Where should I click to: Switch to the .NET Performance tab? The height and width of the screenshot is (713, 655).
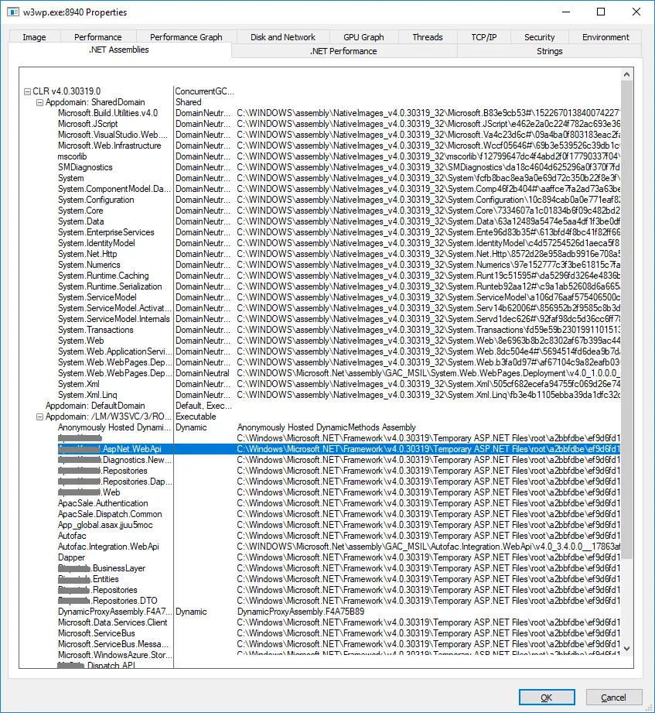point(344,51)
